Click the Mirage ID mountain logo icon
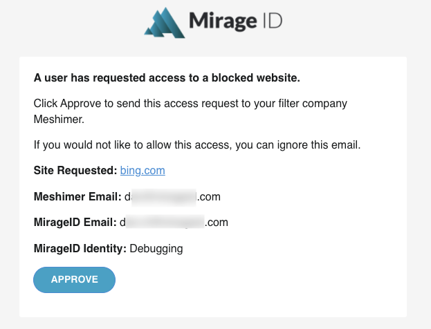 pos(165,23)
